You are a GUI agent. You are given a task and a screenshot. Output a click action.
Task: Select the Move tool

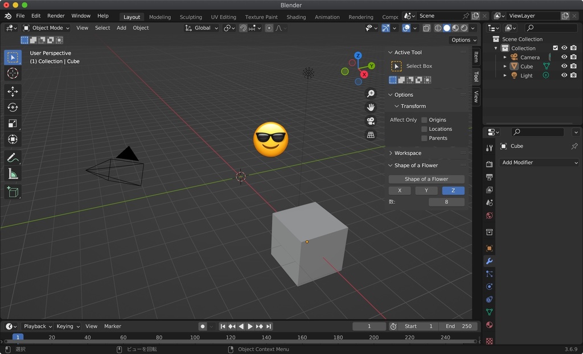[13, 91]
